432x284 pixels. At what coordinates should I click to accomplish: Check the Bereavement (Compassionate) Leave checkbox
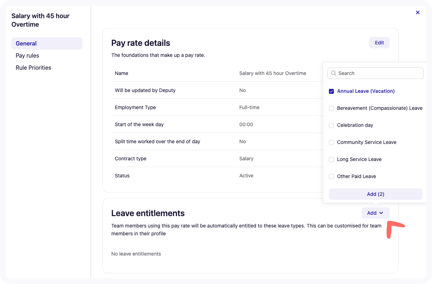coord(331,108)
